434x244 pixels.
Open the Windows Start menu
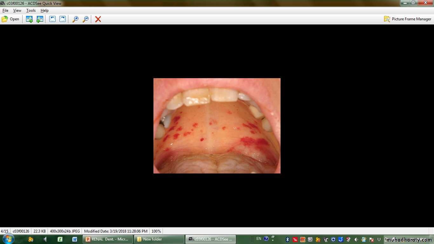pyautogui.click(x=8, y=239)
